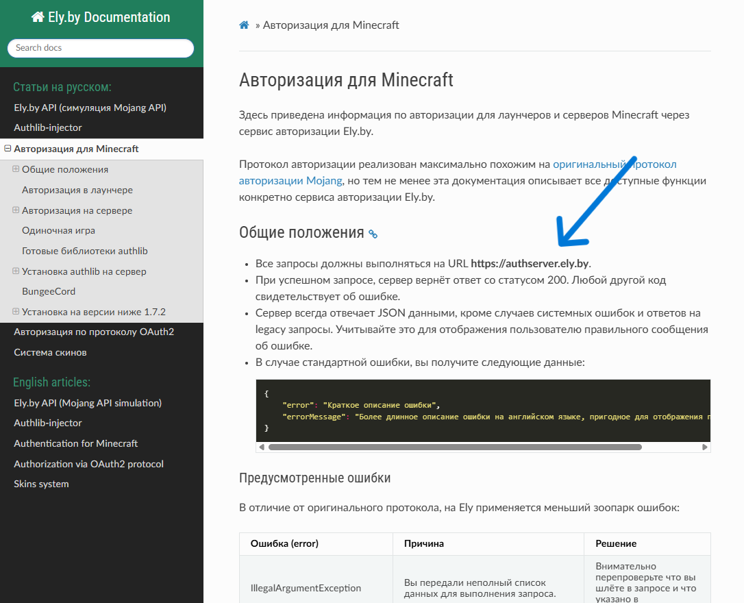Click right arrow of code block scrollbar
Viewport: 744px width, 603px height.
point(705,447)
